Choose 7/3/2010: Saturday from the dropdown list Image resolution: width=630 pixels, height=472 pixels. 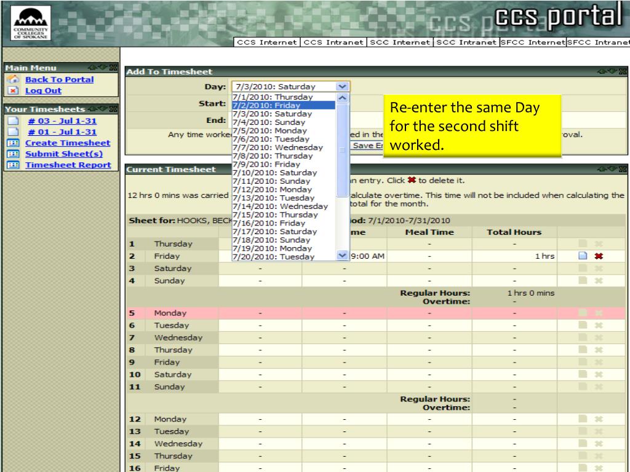tap(284, 114)
